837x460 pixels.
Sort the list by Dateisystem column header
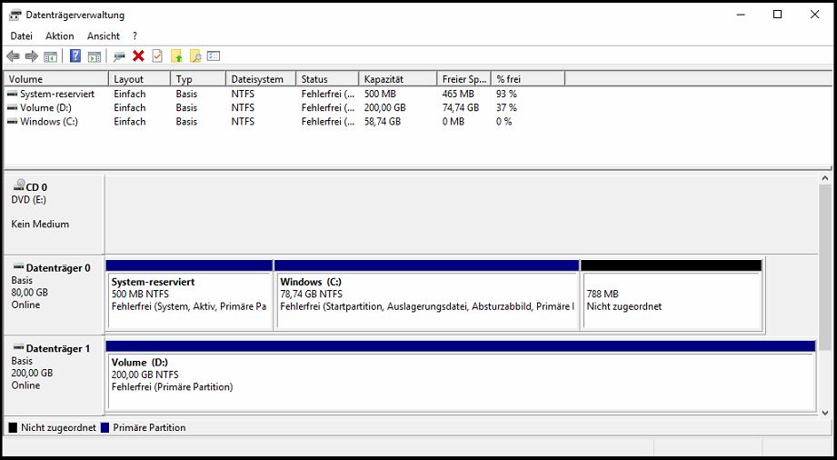pyautogui.click(x=260, y=79)
